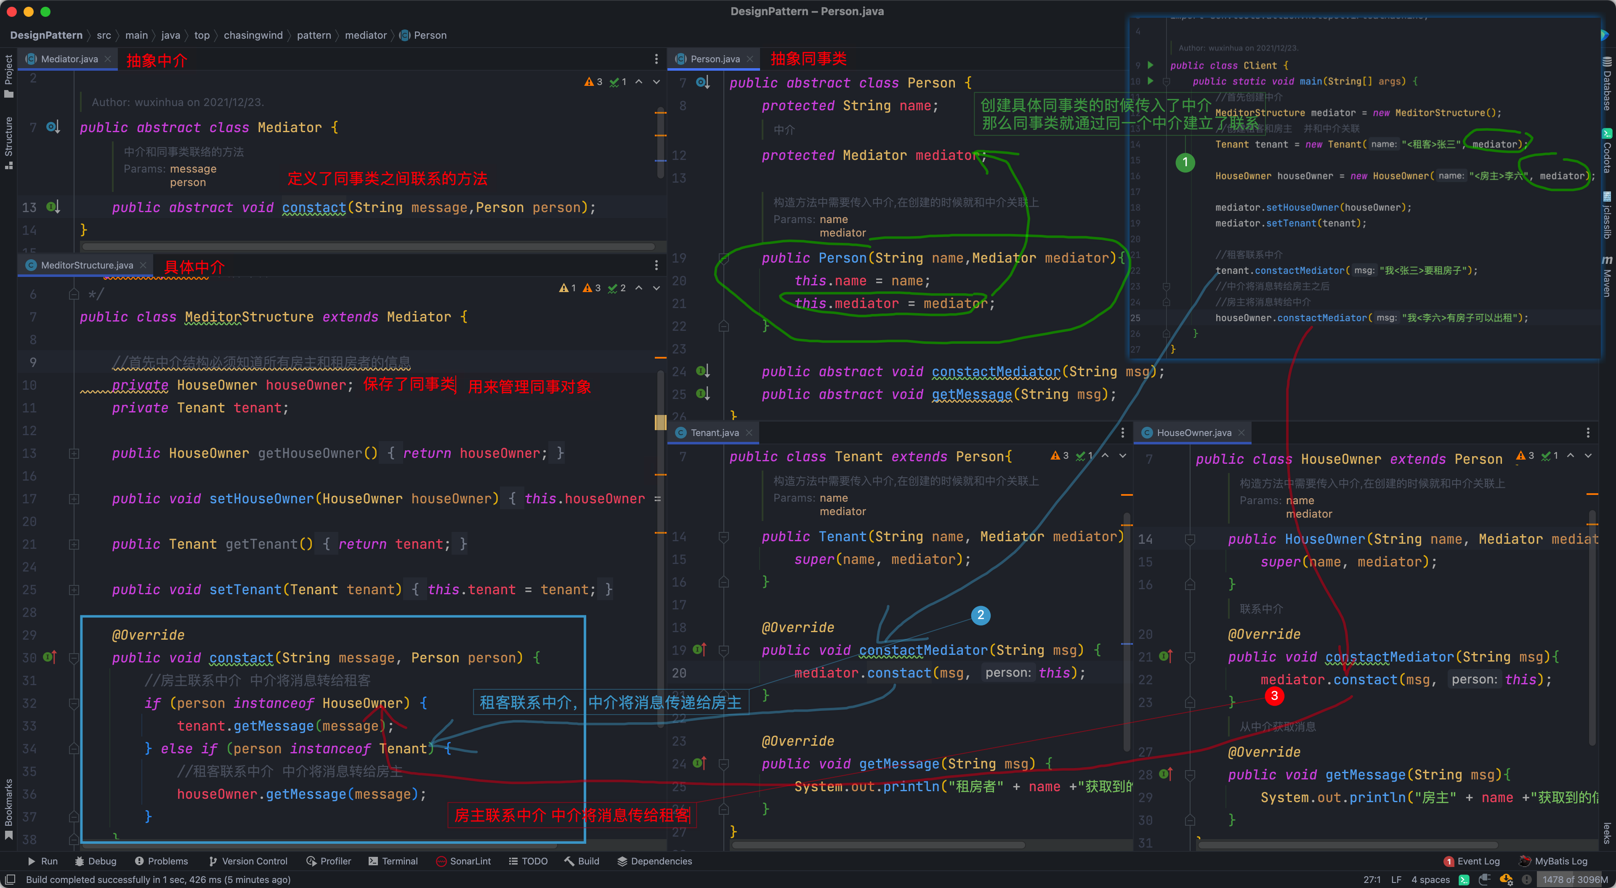Toggle the jclasslib side panel

[x=1607, y=215]
